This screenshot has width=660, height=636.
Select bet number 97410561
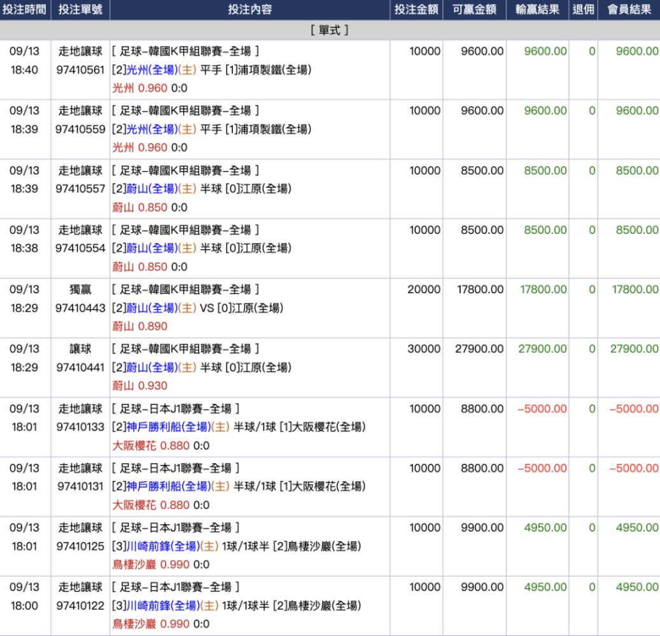(x=80, y=70)
